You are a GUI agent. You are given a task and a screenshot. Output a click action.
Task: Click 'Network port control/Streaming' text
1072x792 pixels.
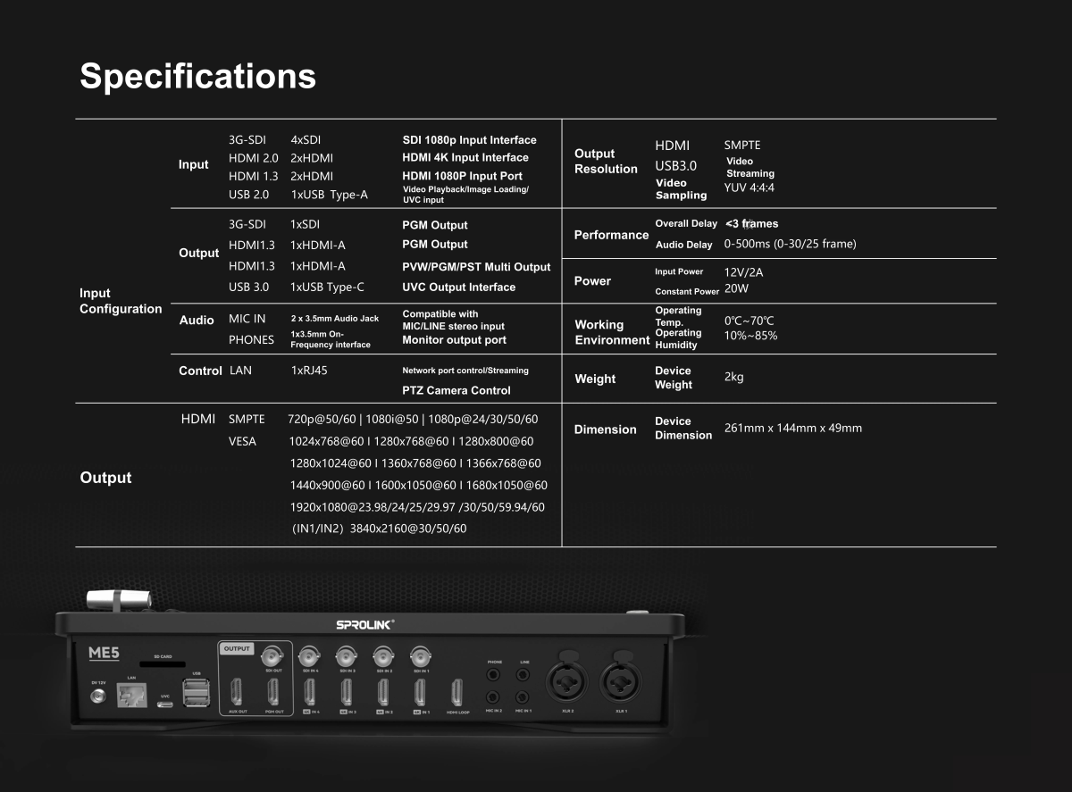(x=465, y=371)
